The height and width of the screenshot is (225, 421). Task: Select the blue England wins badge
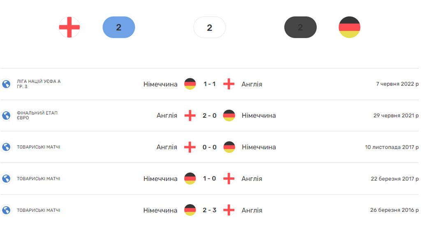click(x=119, y=27)
